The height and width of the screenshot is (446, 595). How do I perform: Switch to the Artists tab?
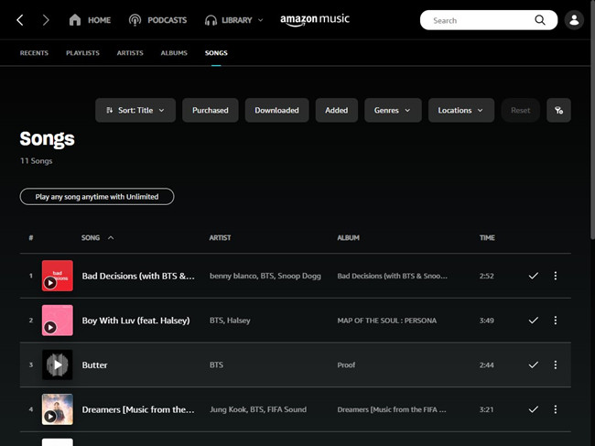pos(130,53)
